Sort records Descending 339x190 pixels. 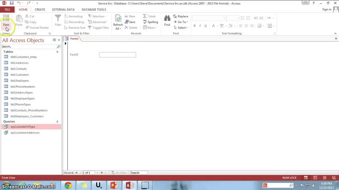coord(74,22)
